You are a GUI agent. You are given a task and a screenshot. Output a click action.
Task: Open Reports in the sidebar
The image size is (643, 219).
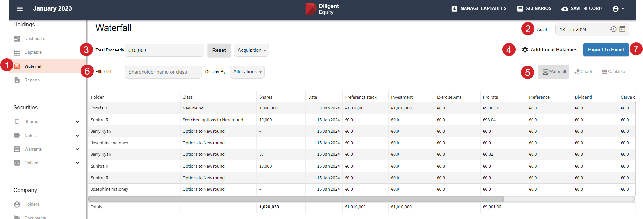[32, 80]
